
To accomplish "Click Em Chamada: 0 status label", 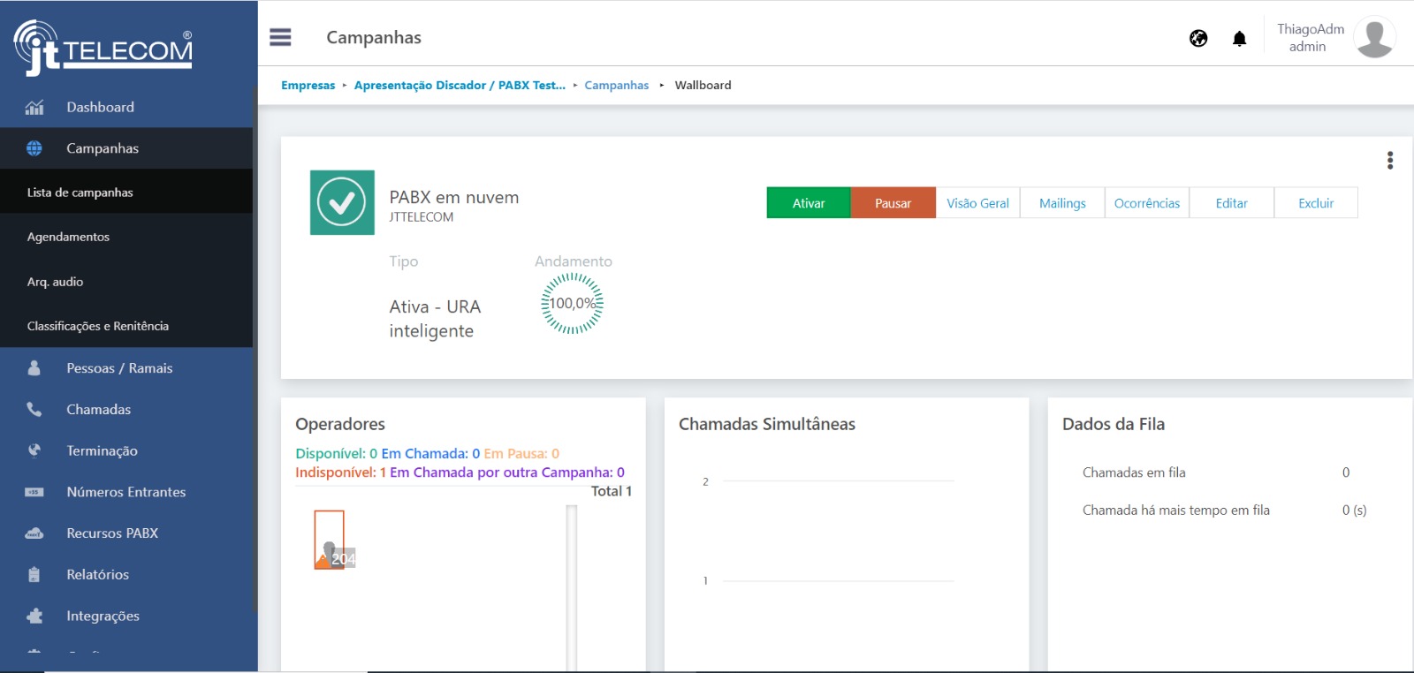I will 430,453.
